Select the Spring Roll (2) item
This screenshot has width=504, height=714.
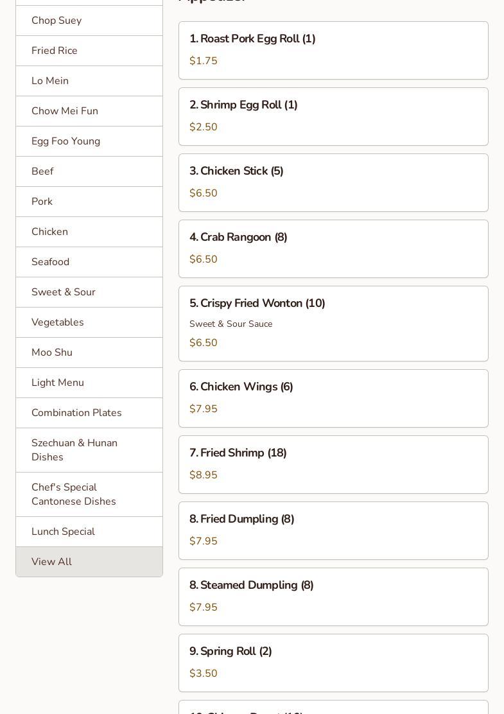(x=333, y=663)
